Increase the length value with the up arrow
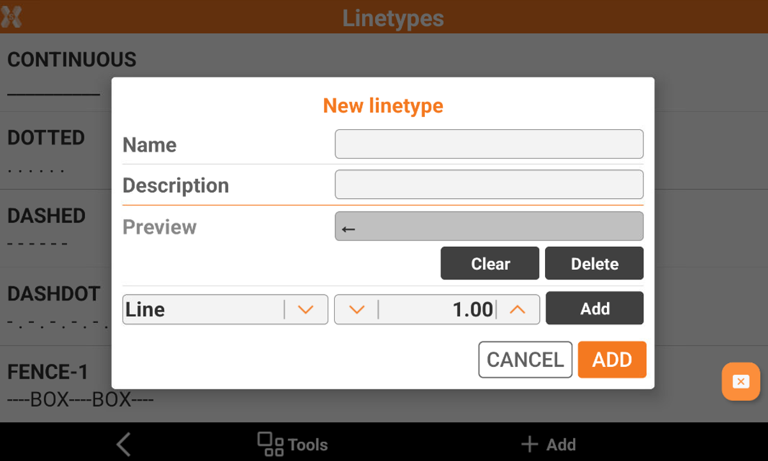Image resolution: width=768 pixels, height=461 pixels. coord(518,309)
